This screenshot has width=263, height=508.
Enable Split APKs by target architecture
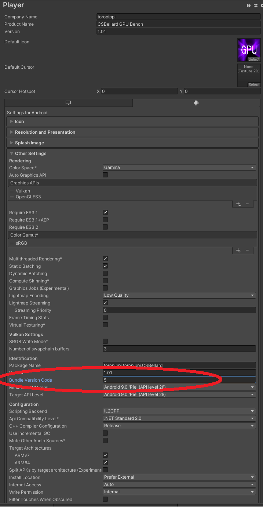pos(105,470)
